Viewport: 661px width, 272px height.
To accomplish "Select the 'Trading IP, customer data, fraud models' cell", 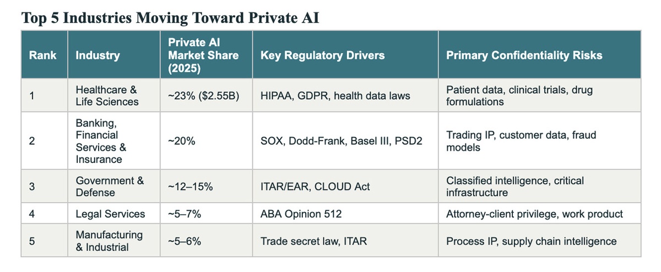I will click(x=521, y=142).
